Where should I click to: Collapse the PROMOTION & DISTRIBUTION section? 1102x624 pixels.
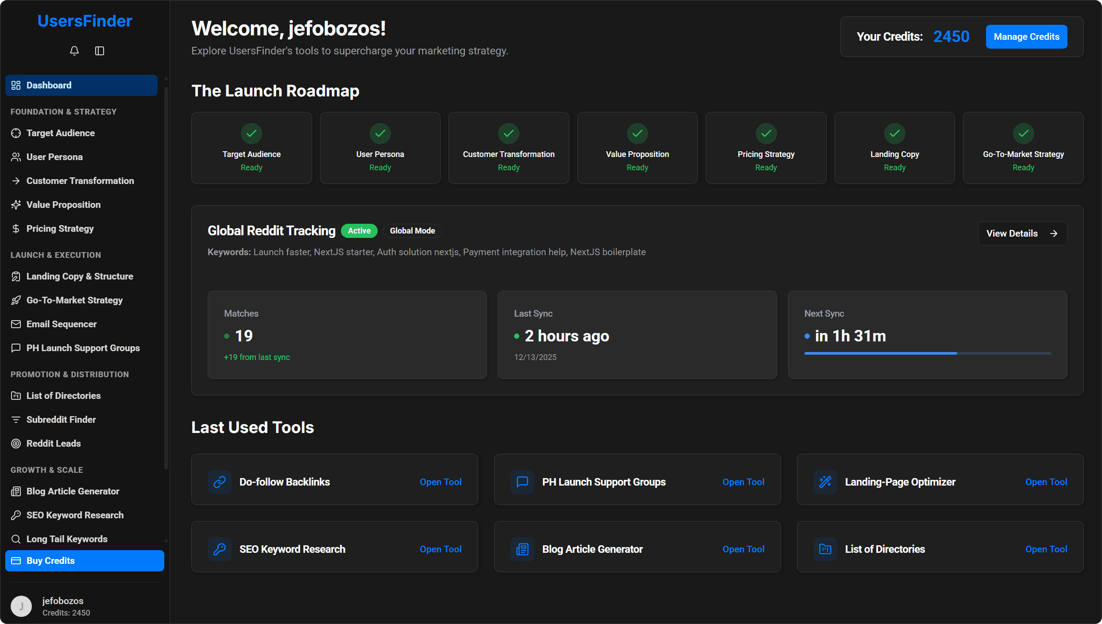(69, 374)
